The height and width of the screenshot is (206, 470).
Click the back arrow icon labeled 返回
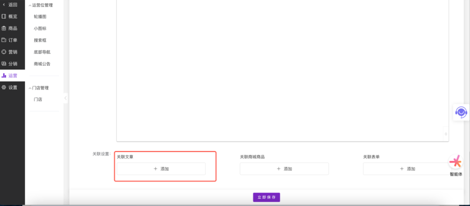coord(4,5)
